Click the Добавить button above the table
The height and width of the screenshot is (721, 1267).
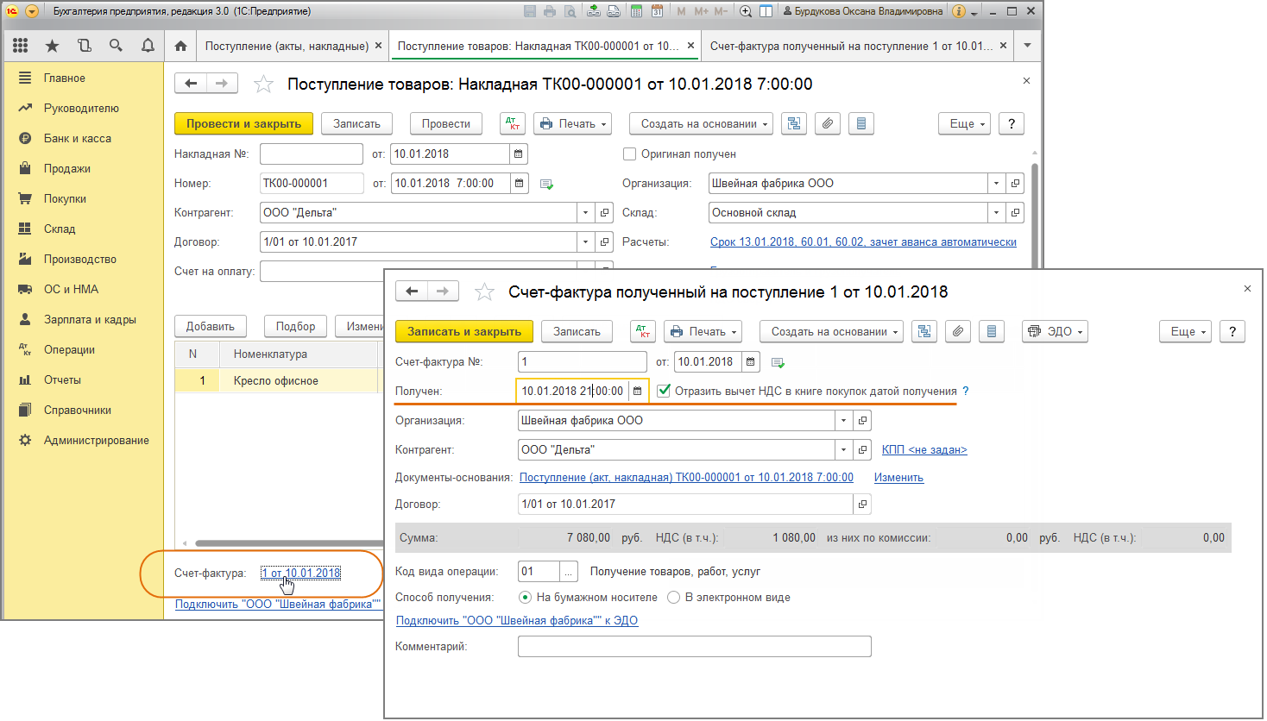(x=211, y=326)
